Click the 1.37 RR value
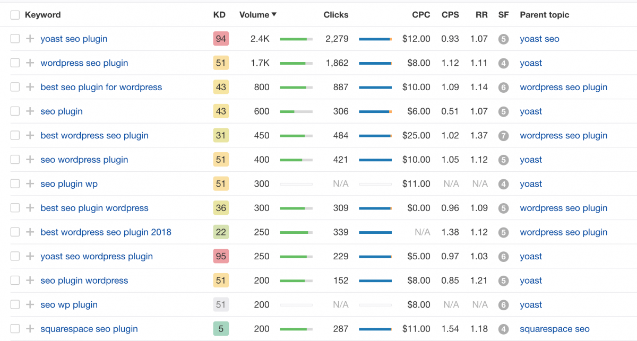Screen dimensions: 637x341 [479, 135]
